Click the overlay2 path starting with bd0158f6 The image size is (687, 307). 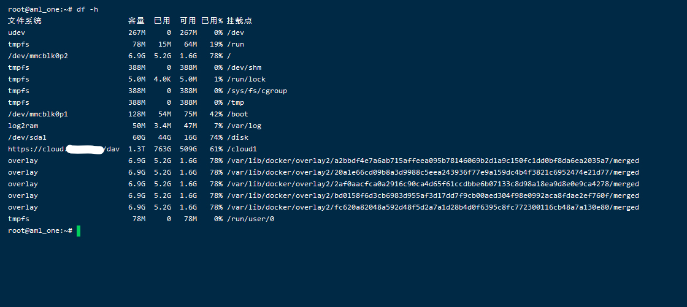coord(432,195)
